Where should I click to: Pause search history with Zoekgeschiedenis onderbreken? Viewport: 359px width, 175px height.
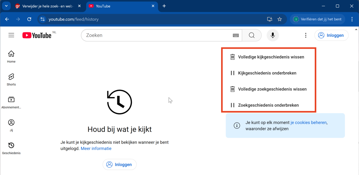tap(268, 105)
